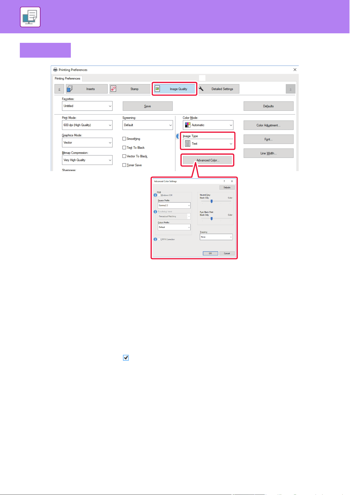This screenshot has height=495, width=350.
Task: Click the printer driver icon in header
Action: pos(30,17)
